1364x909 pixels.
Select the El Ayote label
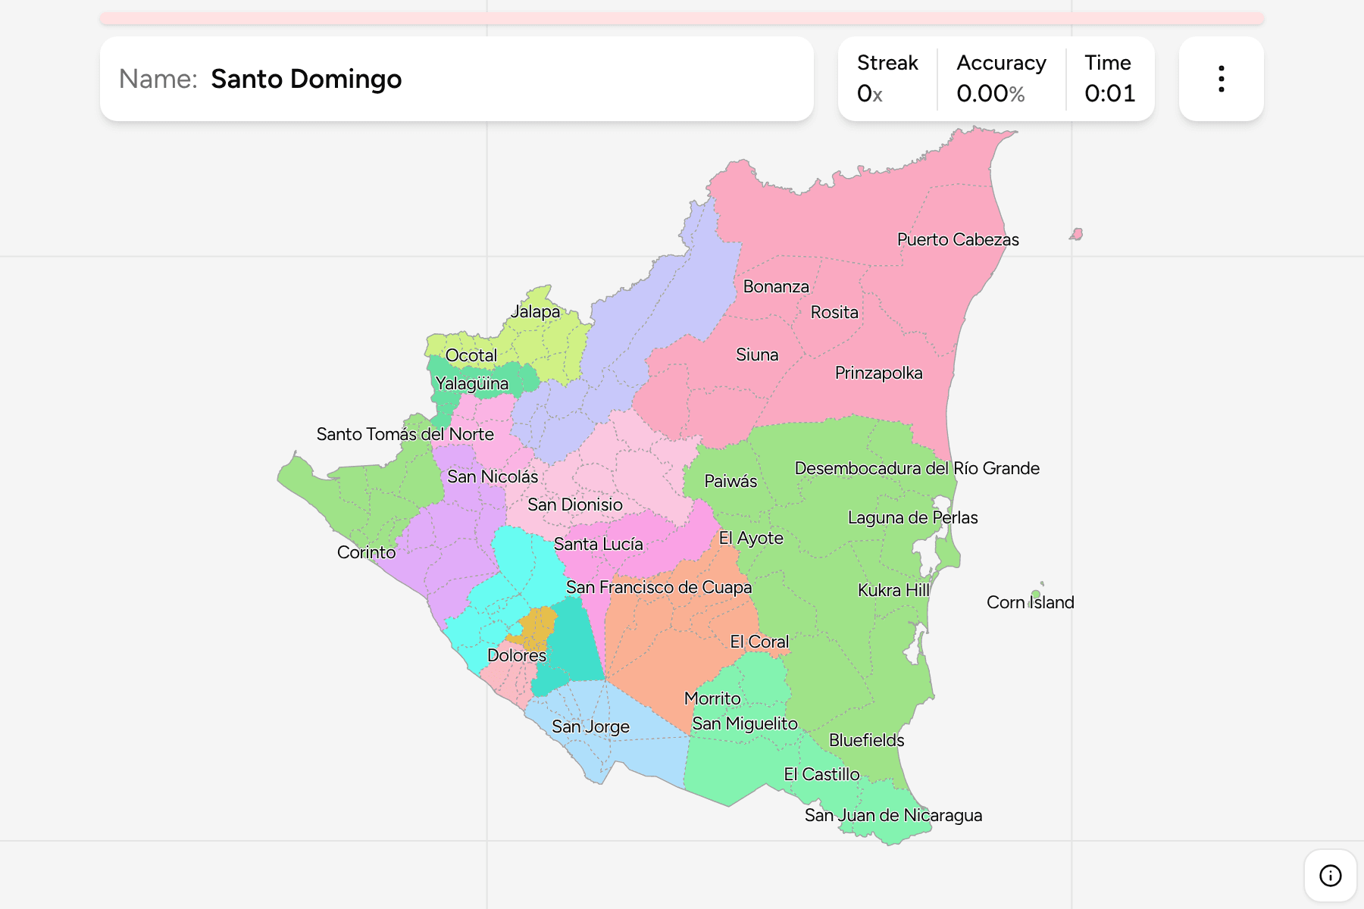751,538
